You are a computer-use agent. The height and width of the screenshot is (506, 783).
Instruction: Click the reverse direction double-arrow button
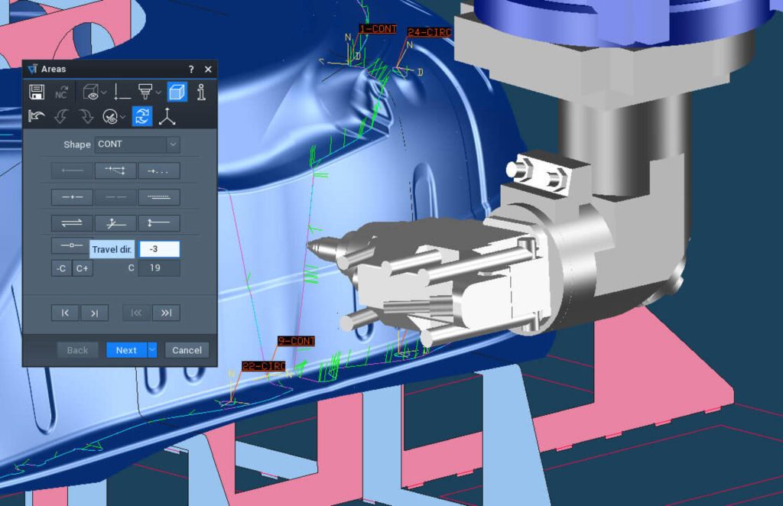(x=72, y=223)
